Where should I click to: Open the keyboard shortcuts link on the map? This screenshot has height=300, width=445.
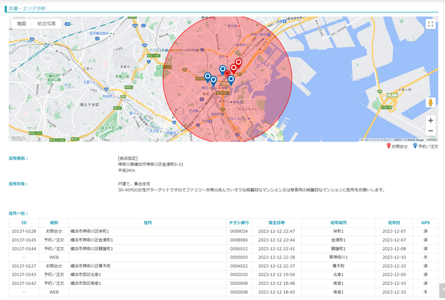[x=376, y=140]
